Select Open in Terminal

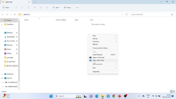[x=103, y=57]
